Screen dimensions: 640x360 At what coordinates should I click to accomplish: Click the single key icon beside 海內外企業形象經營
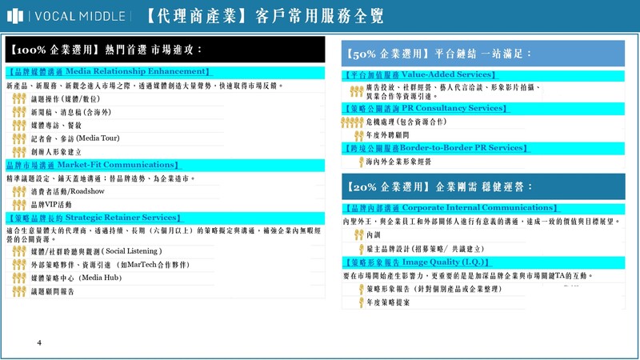point(358,162)
